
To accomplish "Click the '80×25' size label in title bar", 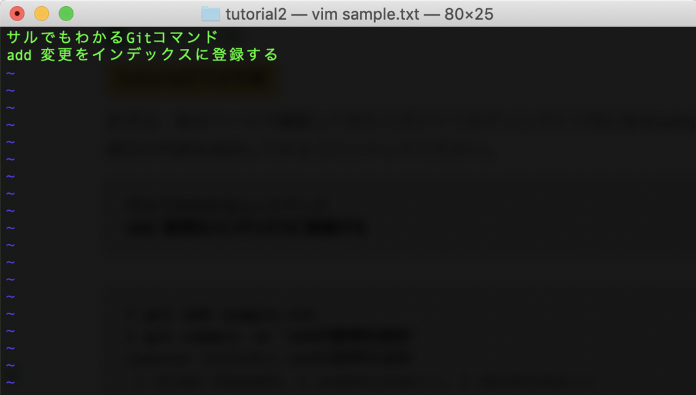I will pos(469,14).
